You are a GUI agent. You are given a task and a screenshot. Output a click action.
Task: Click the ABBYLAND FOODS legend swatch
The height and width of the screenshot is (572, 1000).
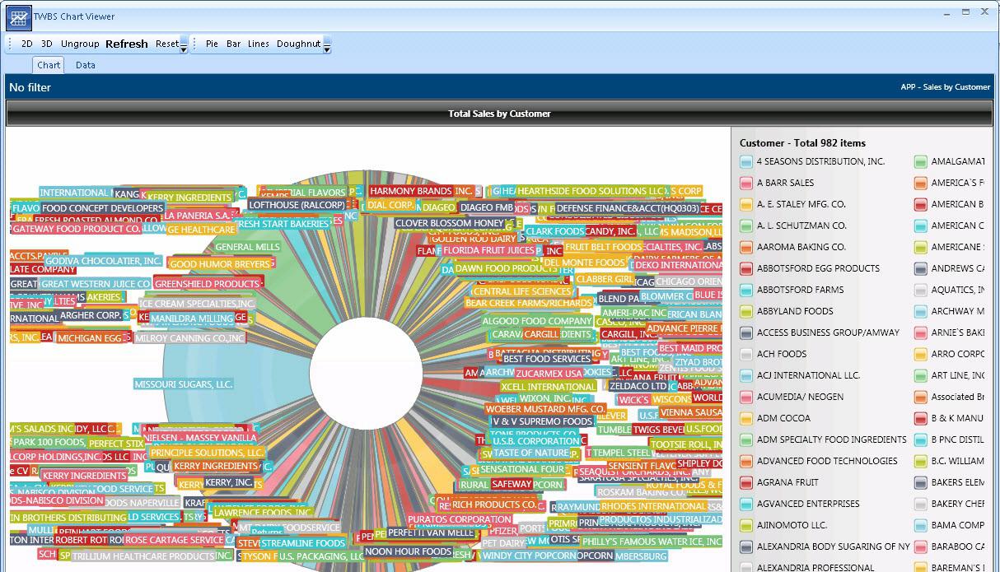[746, 312]
